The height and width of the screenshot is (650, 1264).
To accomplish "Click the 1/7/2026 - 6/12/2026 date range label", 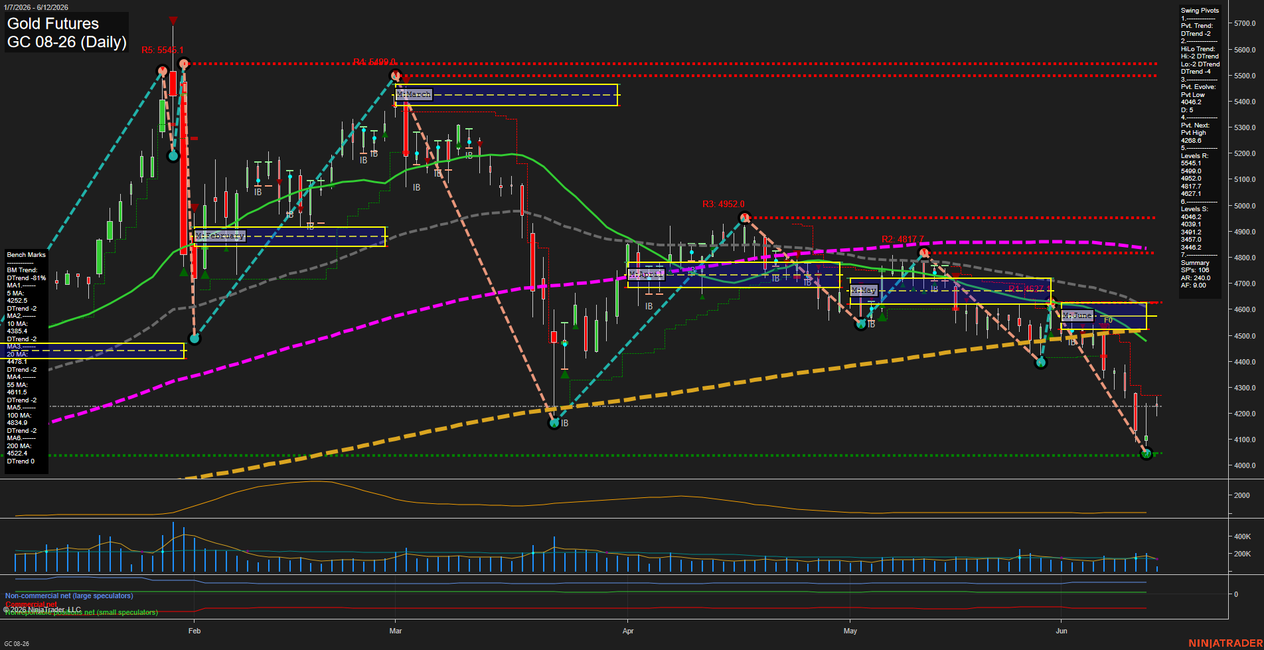I will tap(36, 7).
